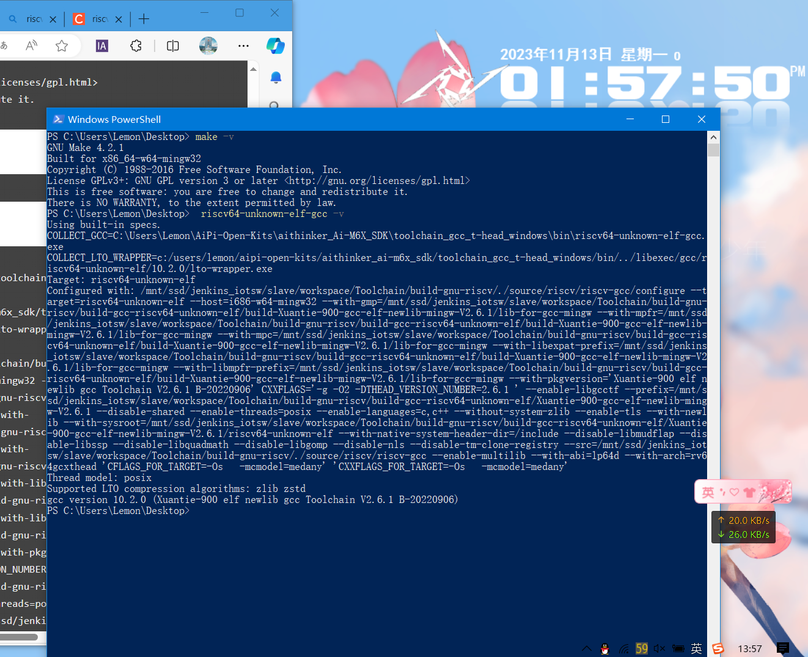
Task: Close the second riscv tab with the orange C icon
Action: 119,19
